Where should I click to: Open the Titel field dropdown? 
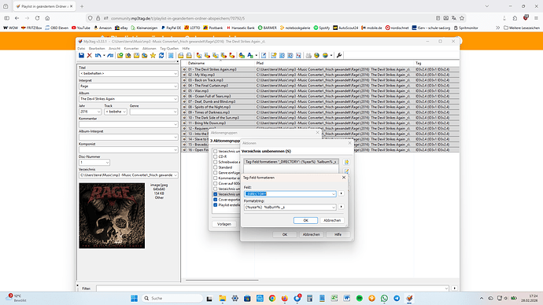click(x=175, y=74)
